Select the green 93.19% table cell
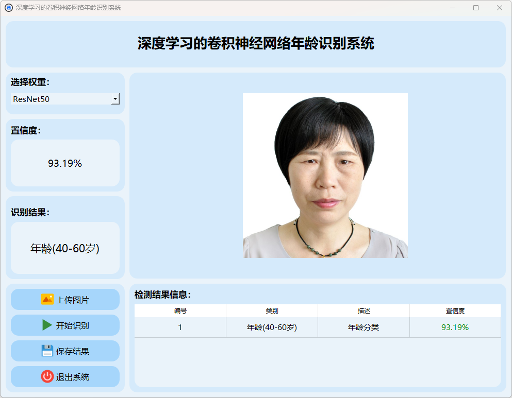The width and height of the screenshot is (512, 398). pyautogui.click(x=455, y=327)
